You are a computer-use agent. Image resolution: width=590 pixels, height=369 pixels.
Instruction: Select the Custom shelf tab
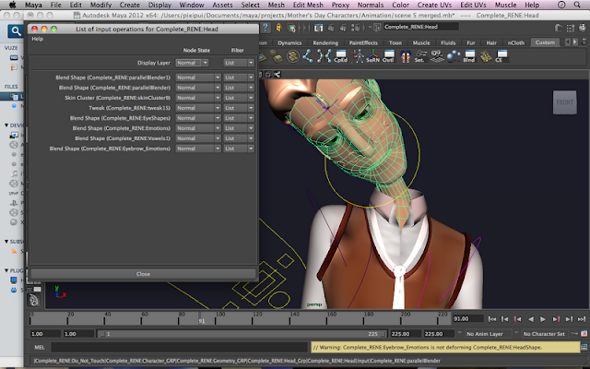[x=545, y=42]
